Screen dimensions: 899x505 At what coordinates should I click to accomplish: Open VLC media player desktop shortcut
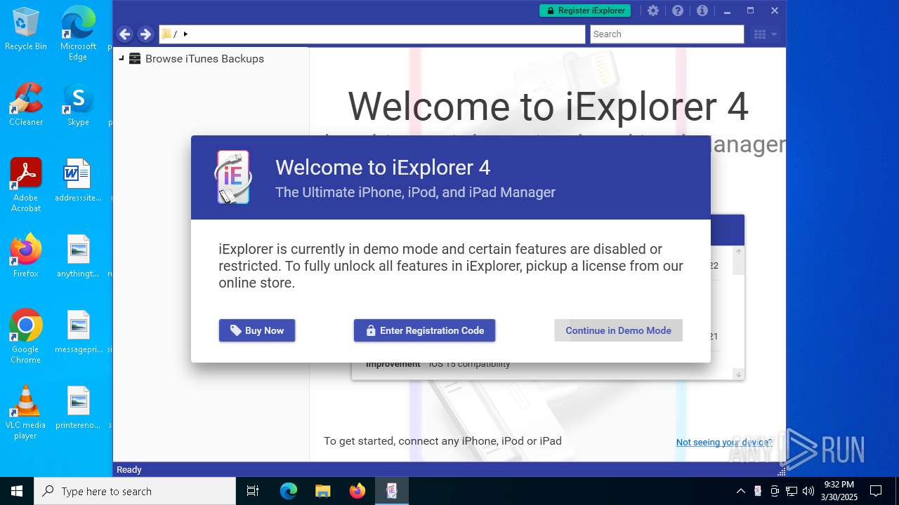click(x=26, y=412)
